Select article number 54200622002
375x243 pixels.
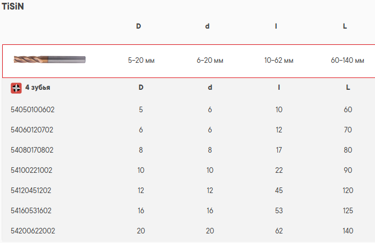tap(33, 231)
